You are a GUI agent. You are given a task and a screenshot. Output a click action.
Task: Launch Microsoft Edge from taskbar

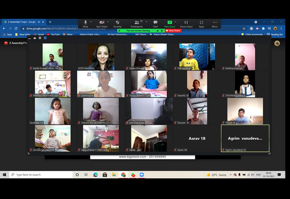click(x=95, y=175)
